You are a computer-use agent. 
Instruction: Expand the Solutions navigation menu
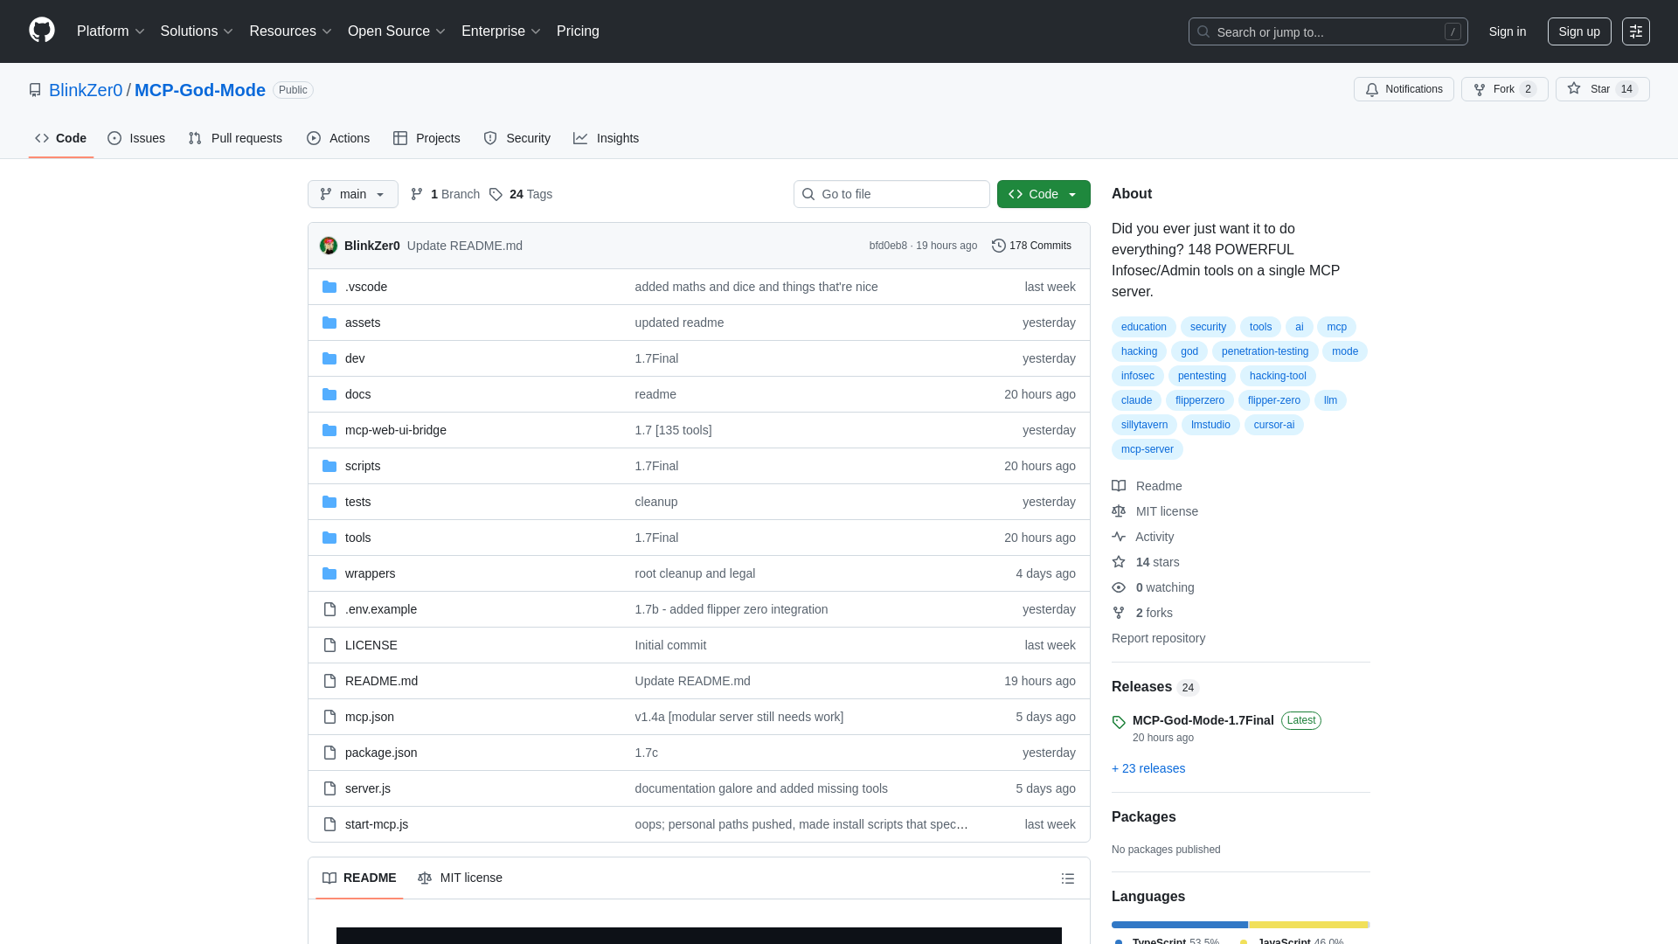pos(197,31)
